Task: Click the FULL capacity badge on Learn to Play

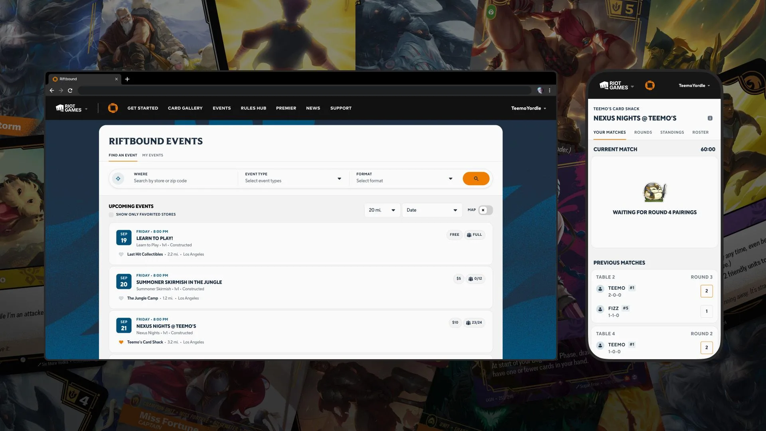Action: pos(474,235)
